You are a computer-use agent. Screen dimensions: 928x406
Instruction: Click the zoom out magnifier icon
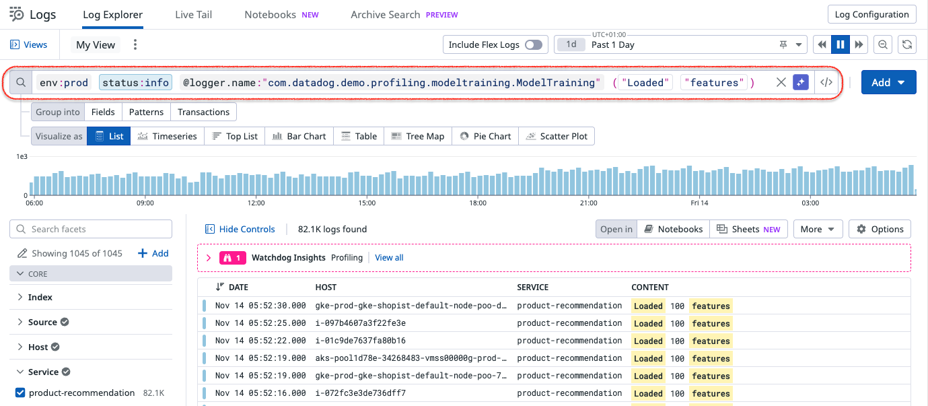(x=883, y=44)
